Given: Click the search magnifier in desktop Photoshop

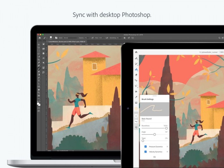Looking at the screenshot, I should (x=220, y=38).
